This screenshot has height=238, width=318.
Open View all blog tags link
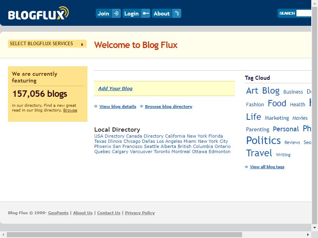pyautogui.click(x=267, y=167)
